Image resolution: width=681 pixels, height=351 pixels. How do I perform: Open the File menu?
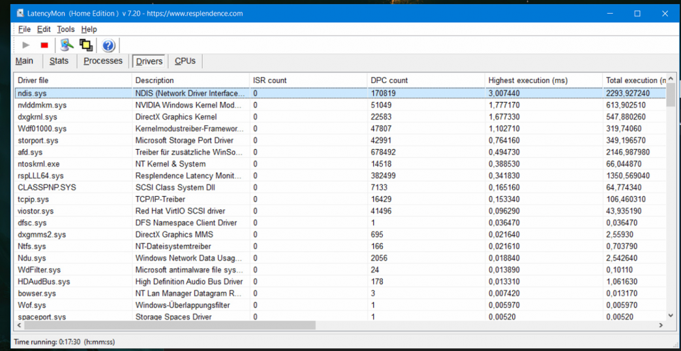[x=25, y=29]
